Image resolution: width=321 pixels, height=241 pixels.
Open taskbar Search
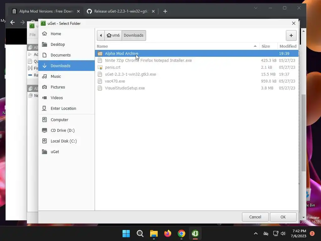click(x=140, y=233)
